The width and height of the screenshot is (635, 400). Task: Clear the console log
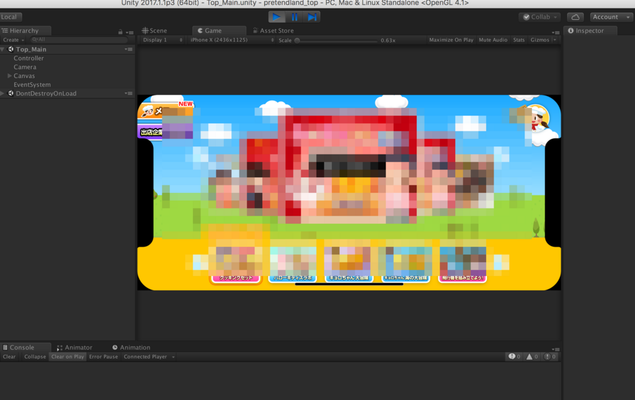(x=9, y=357)
